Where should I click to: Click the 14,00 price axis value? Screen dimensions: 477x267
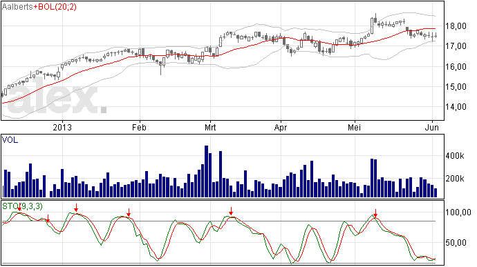click(x=456, y=107)
